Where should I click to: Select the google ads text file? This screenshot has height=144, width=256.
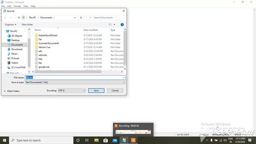pos(44,67)
